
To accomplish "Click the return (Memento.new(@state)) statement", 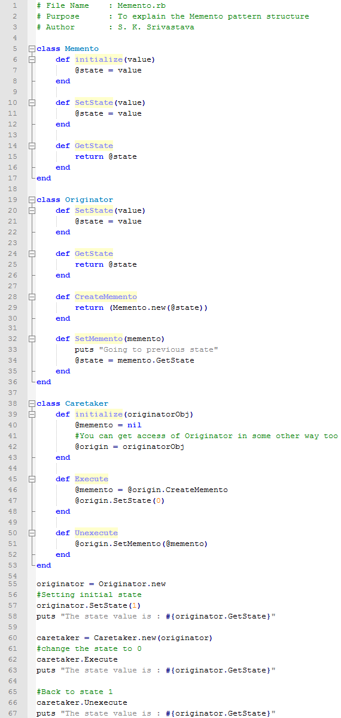I will (x=142, y=307).
